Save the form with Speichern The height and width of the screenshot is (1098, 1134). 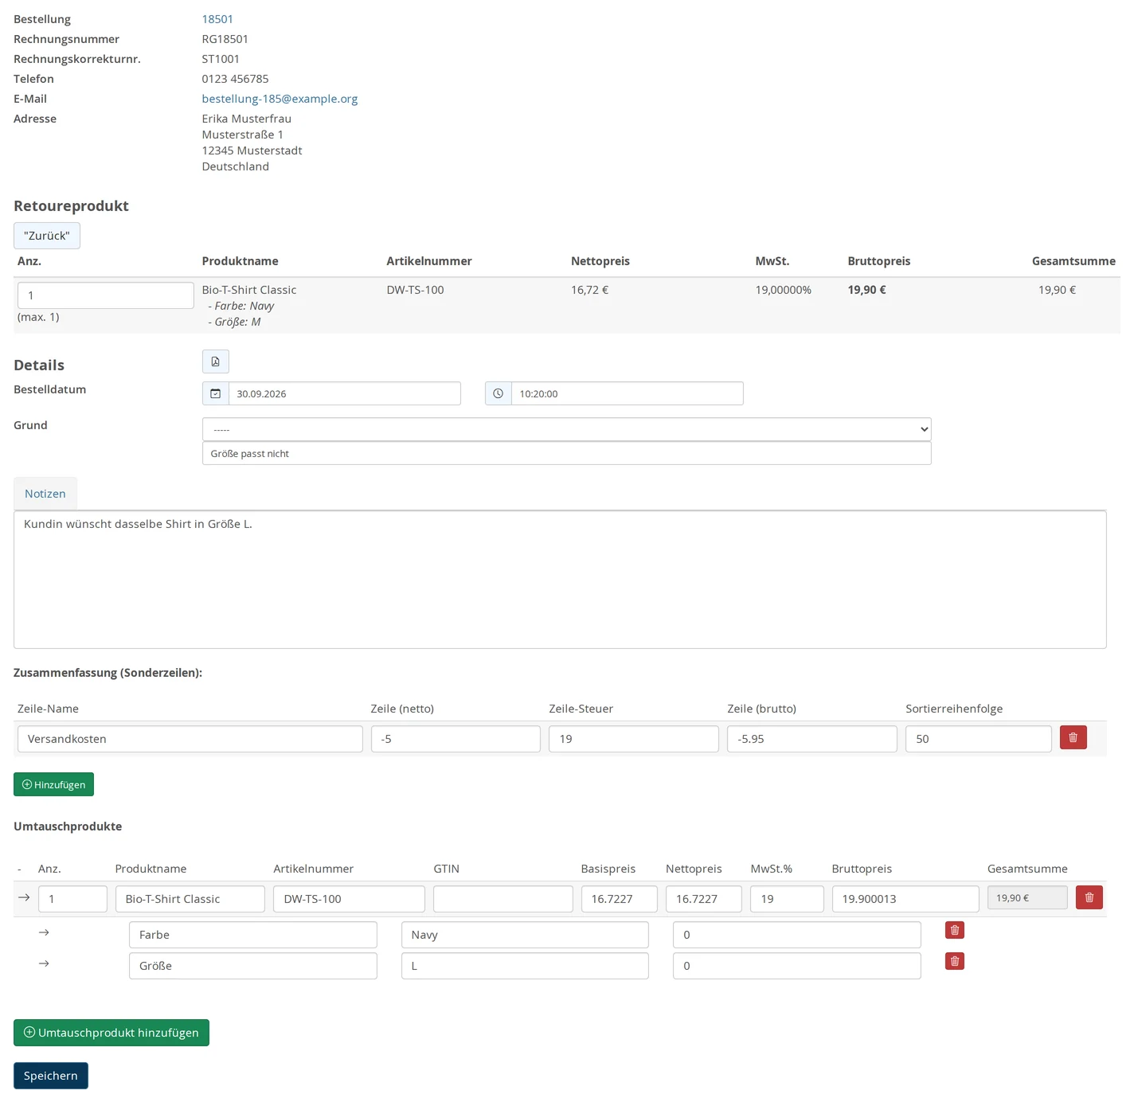pos(51,1076)
